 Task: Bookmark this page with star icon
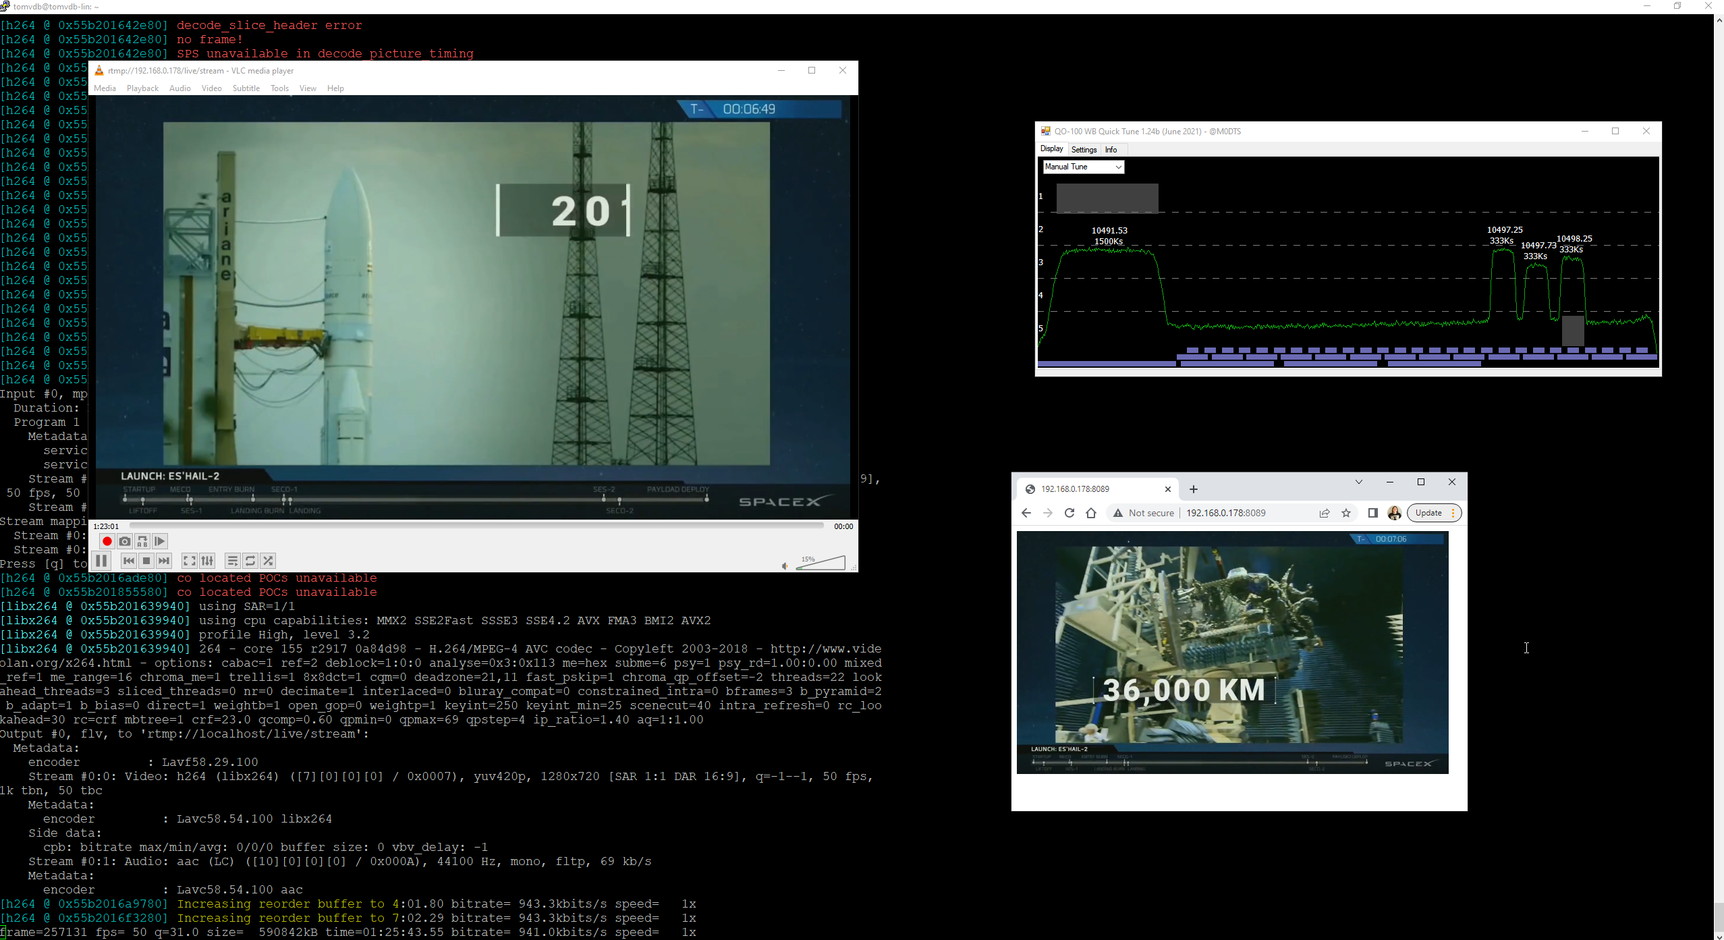tap(1346, 513)
